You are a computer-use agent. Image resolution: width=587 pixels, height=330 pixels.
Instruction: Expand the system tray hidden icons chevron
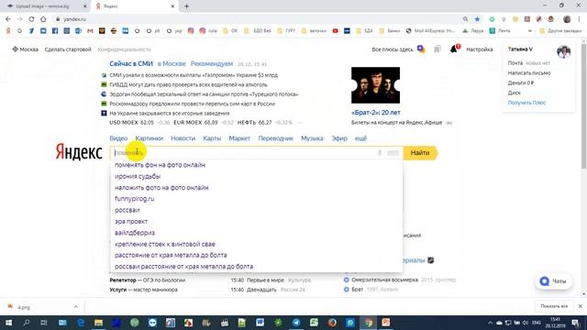coord(490,323)
